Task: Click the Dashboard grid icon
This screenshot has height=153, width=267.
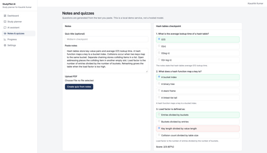Action: (5, 16)
